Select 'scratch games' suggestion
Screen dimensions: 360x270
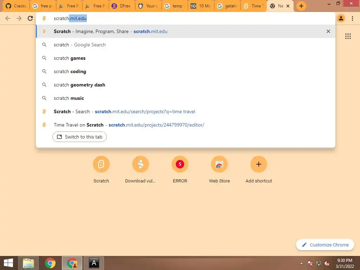click(x=186, y=58)
